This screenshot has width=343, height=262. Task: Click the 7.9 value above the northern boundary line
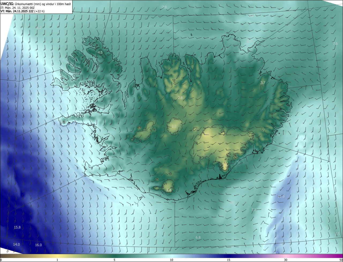pyautogui.click(x=164, y=7)
